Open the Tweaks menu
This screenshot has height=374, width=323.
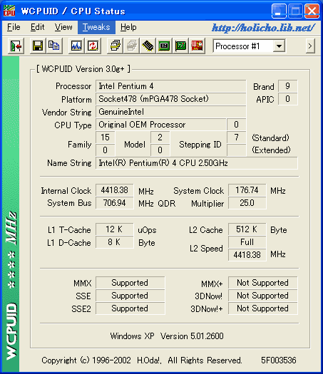(96, 27)
